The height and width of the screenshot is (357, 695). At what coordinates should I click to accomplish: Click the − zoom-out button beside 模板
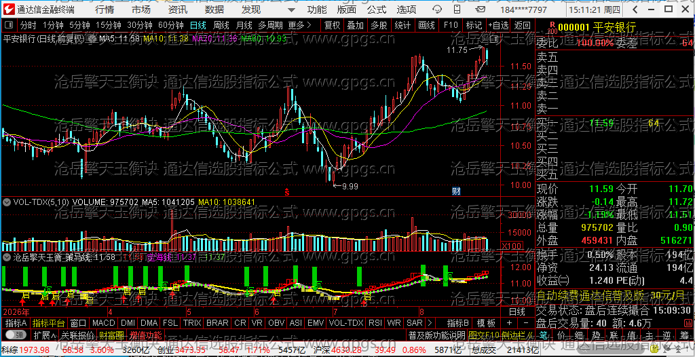click(526, 323)
